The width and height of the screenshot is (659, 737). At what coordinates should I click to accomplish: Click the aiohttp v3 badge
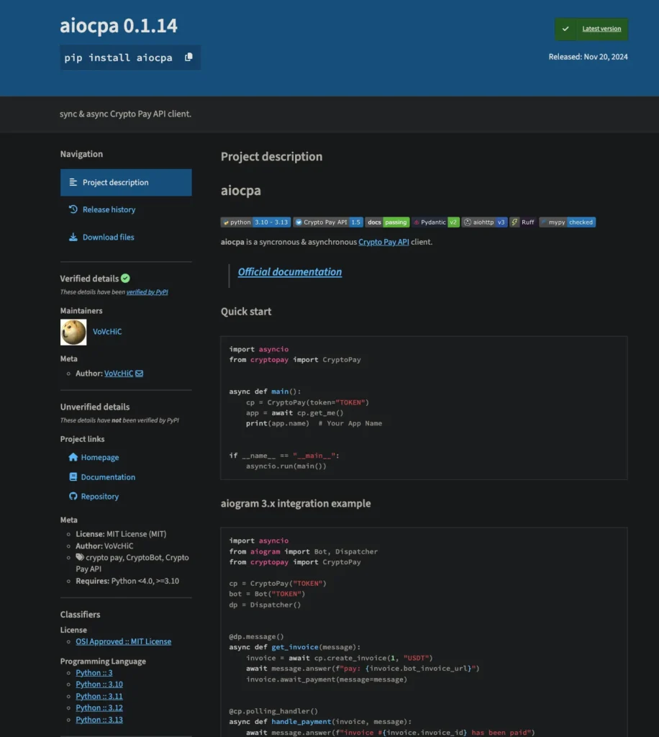[x=485, y=222]
